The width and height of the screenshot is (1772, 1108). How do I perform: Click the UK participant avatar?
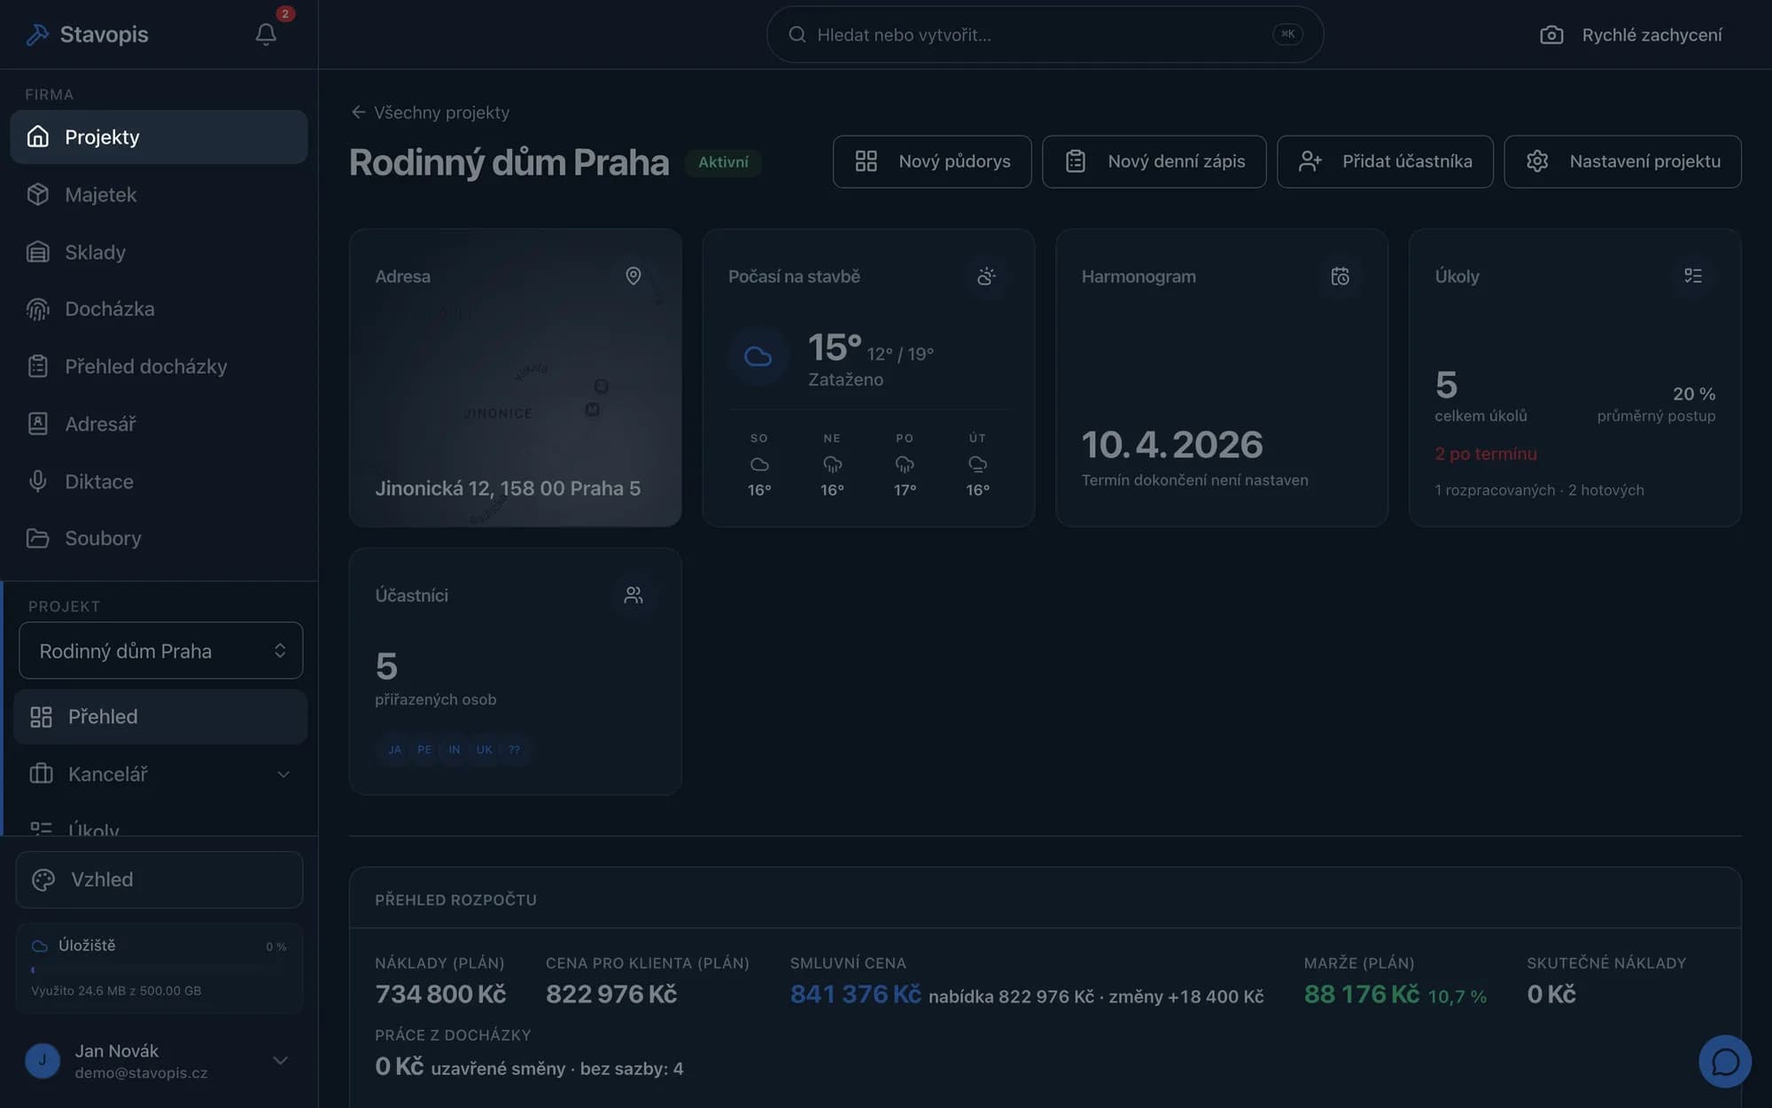[x=484, y=749]
